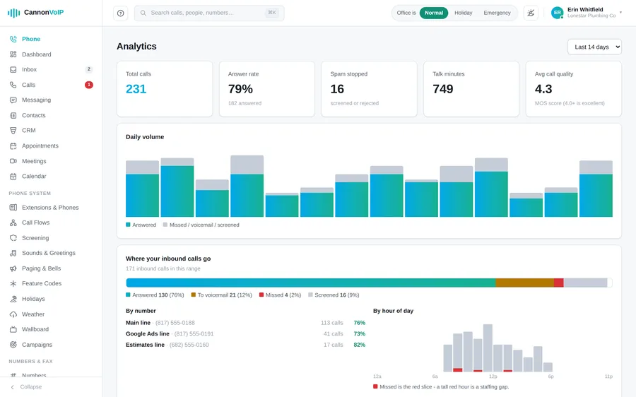Click the Talk minutes 749 card
This screenshot has height=397, width=636.
pyautogui.click(x=471, y=89)
